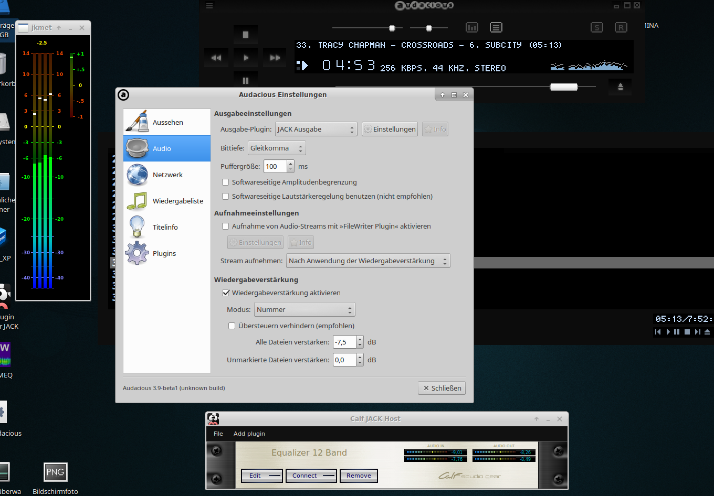Enable Softwareseitige Lautstärkeregelung benutzen checkbox
Screen dimensions: 714x496
pyautogui.click(x=226, y=197)
